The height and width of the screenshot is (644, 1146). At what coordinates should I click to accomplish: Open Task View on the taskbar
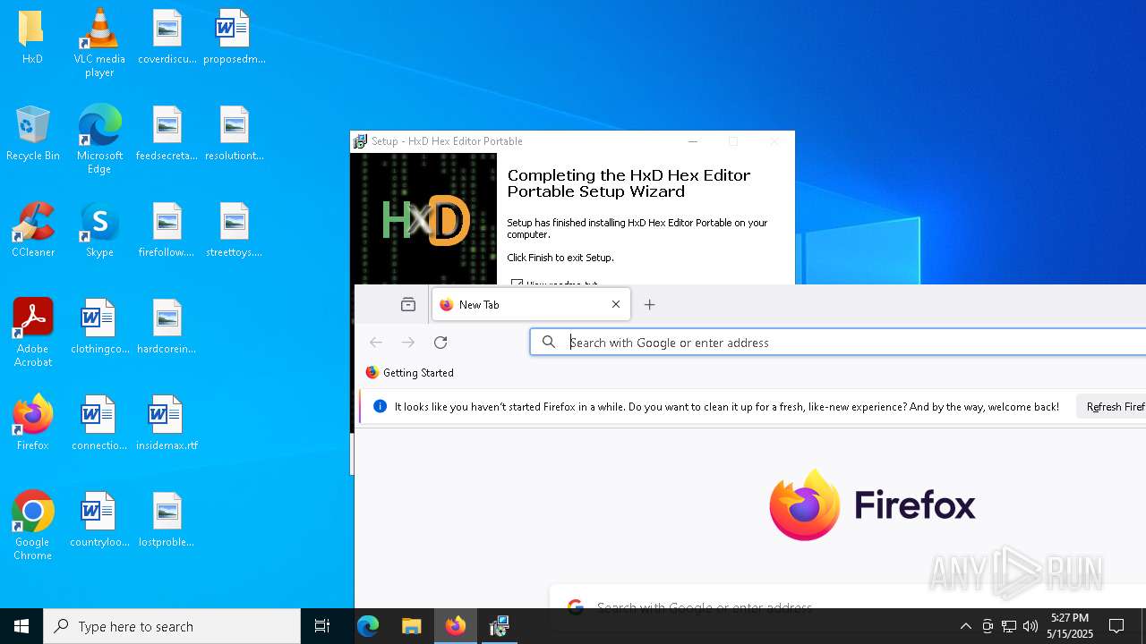click(322, 626)
